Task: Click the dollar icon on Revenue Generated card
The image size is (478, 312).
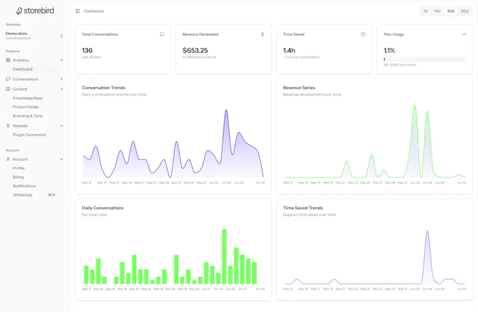Action: click(x=262, y=35)
